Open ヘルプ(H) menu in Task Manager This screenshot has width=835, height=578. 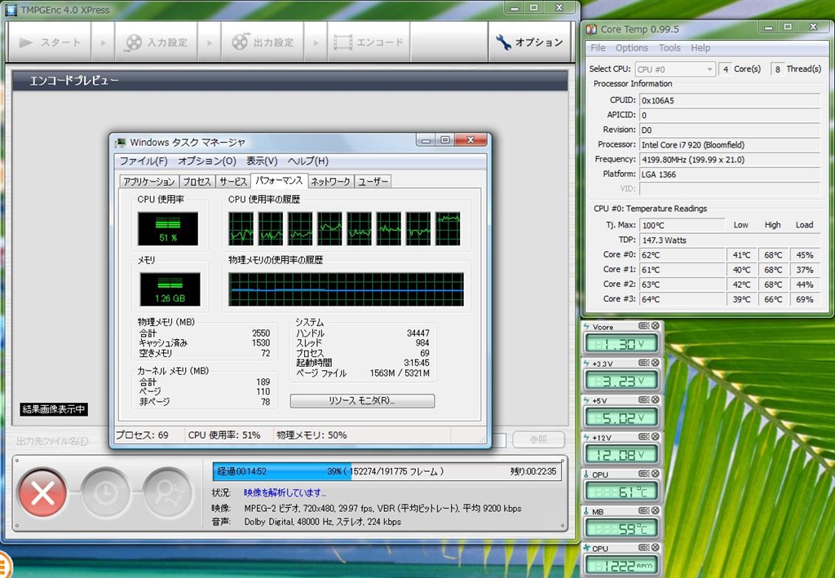coord(307,161)
